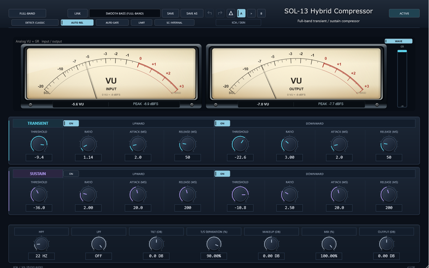Turn on Sustain Upward ON toggle
The height and width of the screenshot is (268, 429).
[x=71, y=174]
